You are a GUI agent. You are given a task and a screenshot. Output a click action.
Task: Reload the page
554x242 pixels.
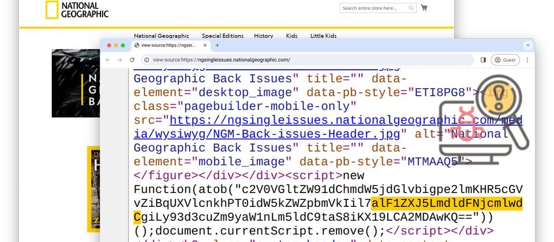[x=132, y=60]
